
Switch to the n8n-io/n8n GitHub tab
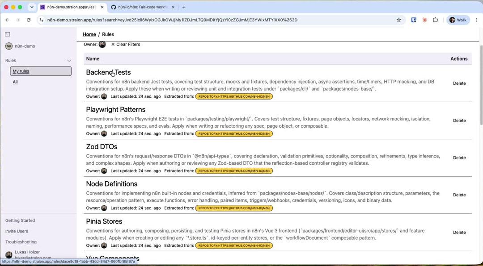click(x=143, y=7)
